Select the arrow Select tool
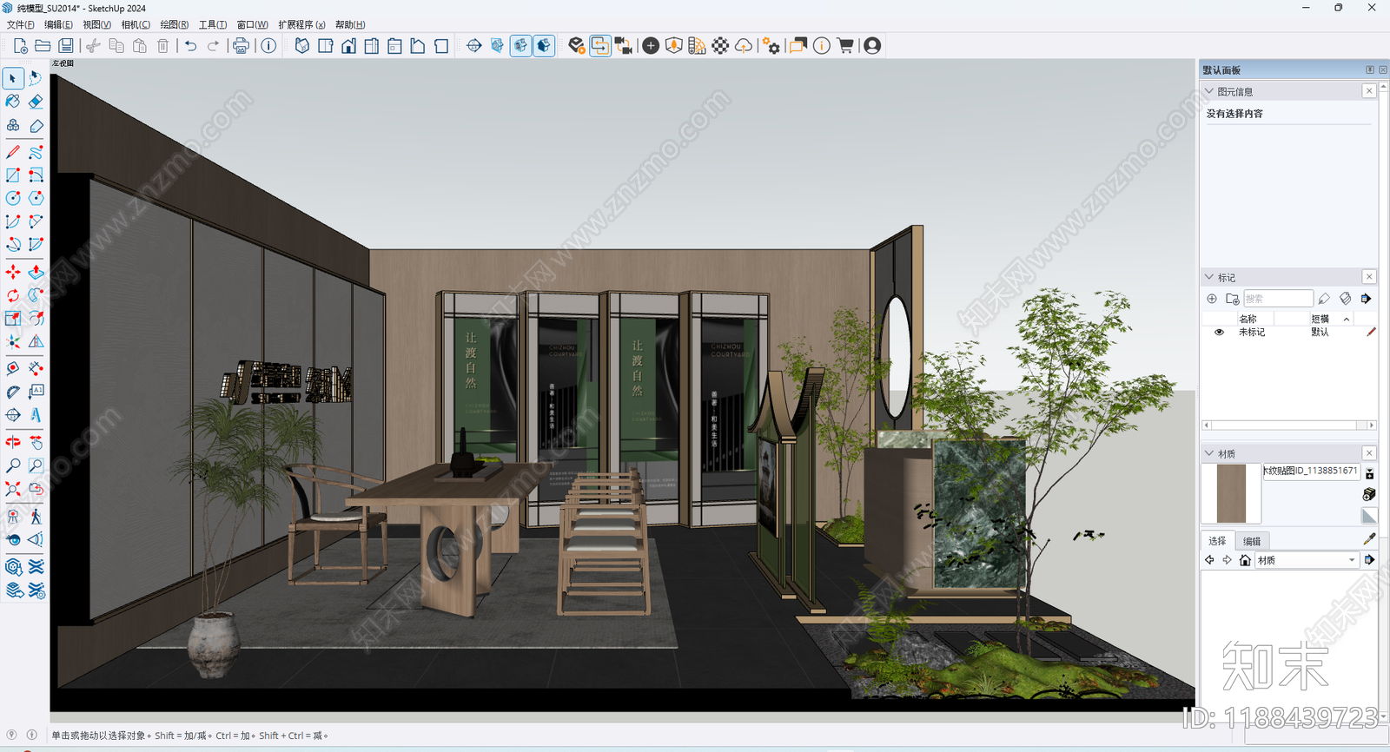The image size is (1390, 752). pos(13,78)
